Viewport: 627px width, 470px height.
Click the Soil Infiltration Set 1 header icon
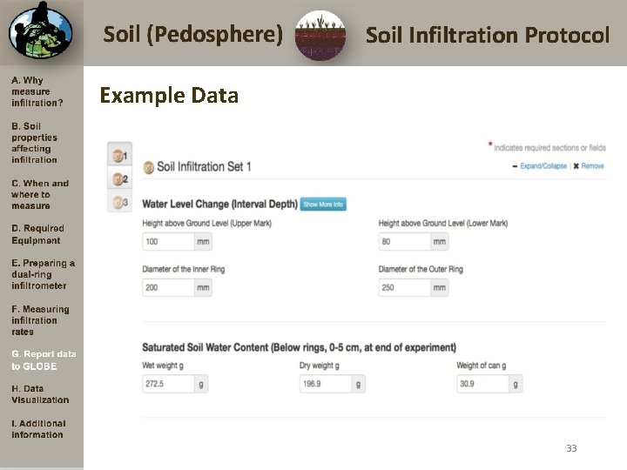click(149, 166)
